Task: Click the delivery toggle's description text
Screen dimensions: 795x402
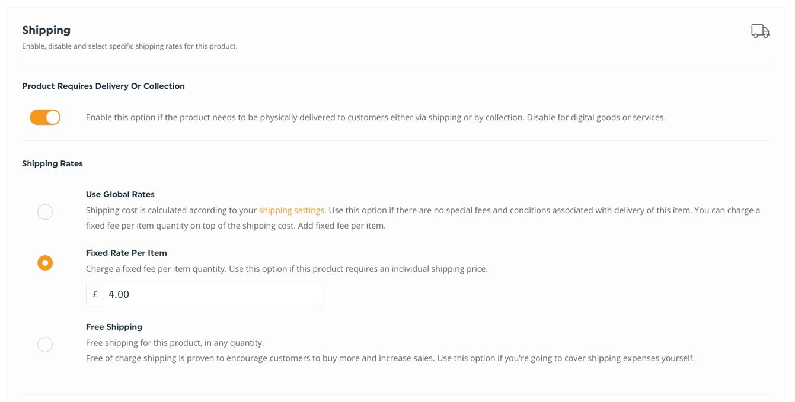Action: [376, 117]
